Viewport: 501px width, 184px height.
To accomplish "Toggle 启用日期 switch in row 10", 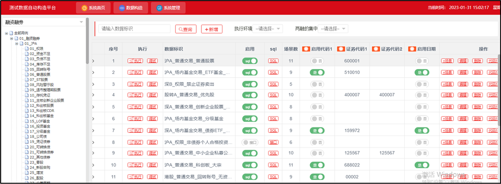I will [422, 165].
